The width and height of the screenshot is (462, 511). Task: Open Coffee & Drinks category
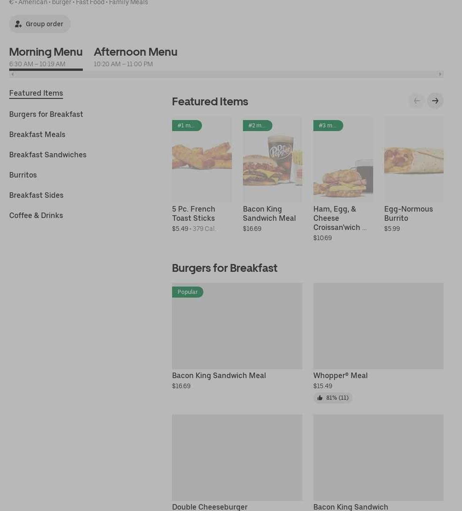pyautogui.click(x=36, y=215)
